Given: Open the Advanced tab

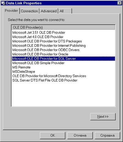Looking at the screenshot, I should coord(49,11).
